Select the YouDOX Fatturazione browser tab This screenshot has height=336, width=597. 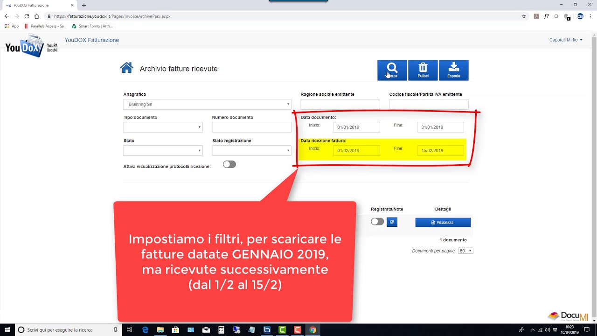pyautogui.click(x=40, y=5)
